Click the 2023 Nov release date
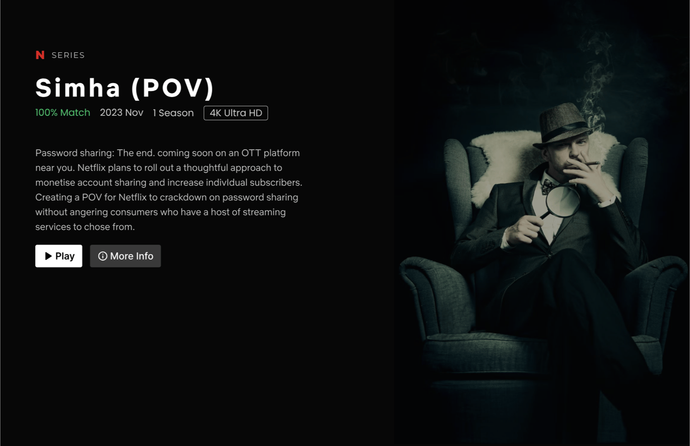The image size is (690, 446). (x=122, y=113)
